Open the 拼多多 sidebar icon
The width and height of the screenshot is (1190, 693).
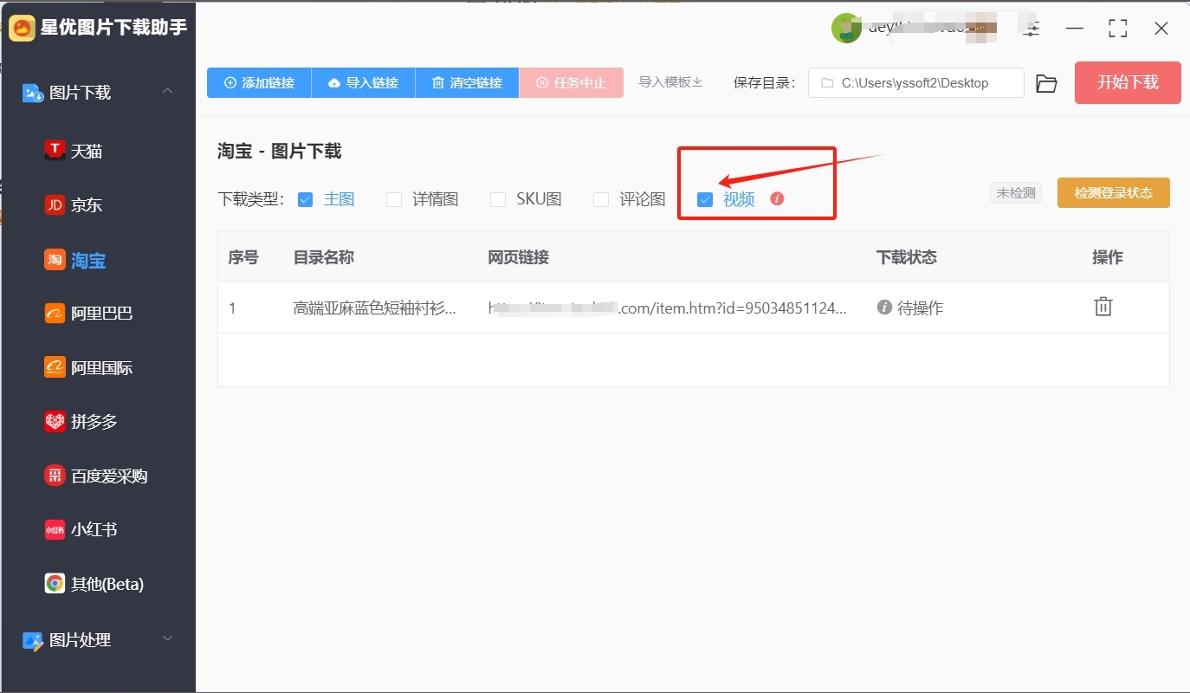[x=55, y=422]
